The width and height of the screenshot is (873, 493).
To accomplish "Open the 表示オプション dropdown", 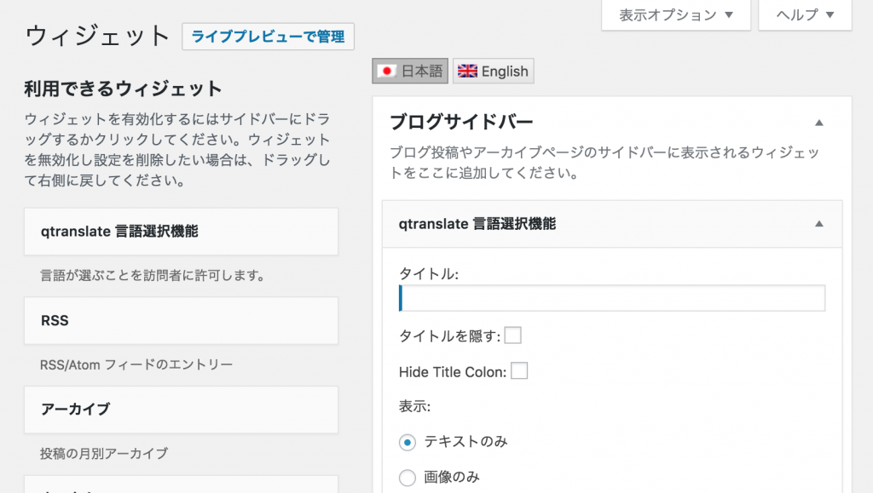I will [x=674, y=14].
